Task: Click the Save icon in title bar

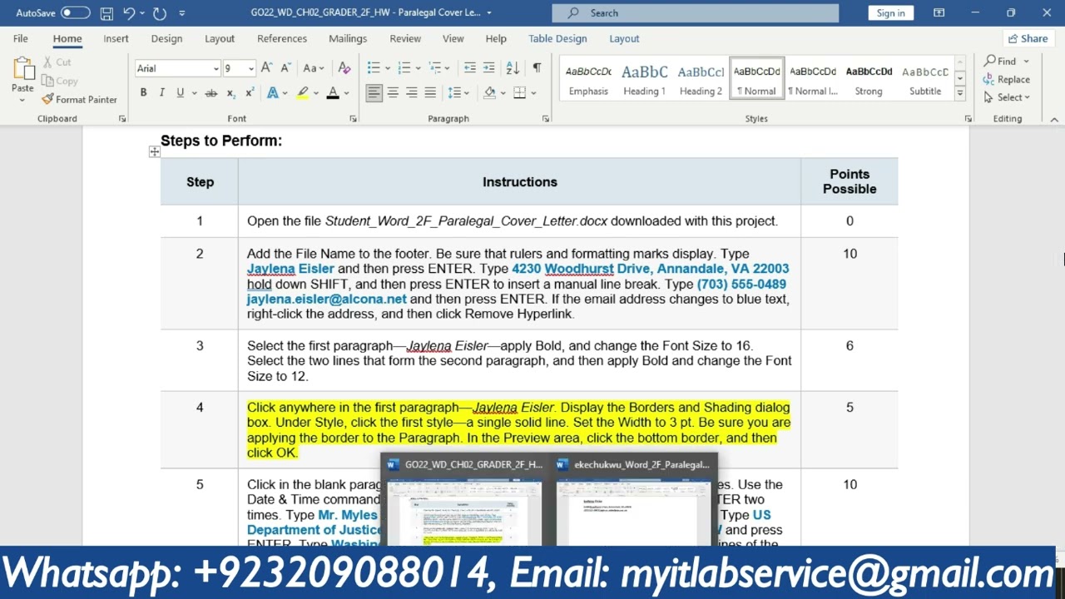Action: (x=106, y=13)
